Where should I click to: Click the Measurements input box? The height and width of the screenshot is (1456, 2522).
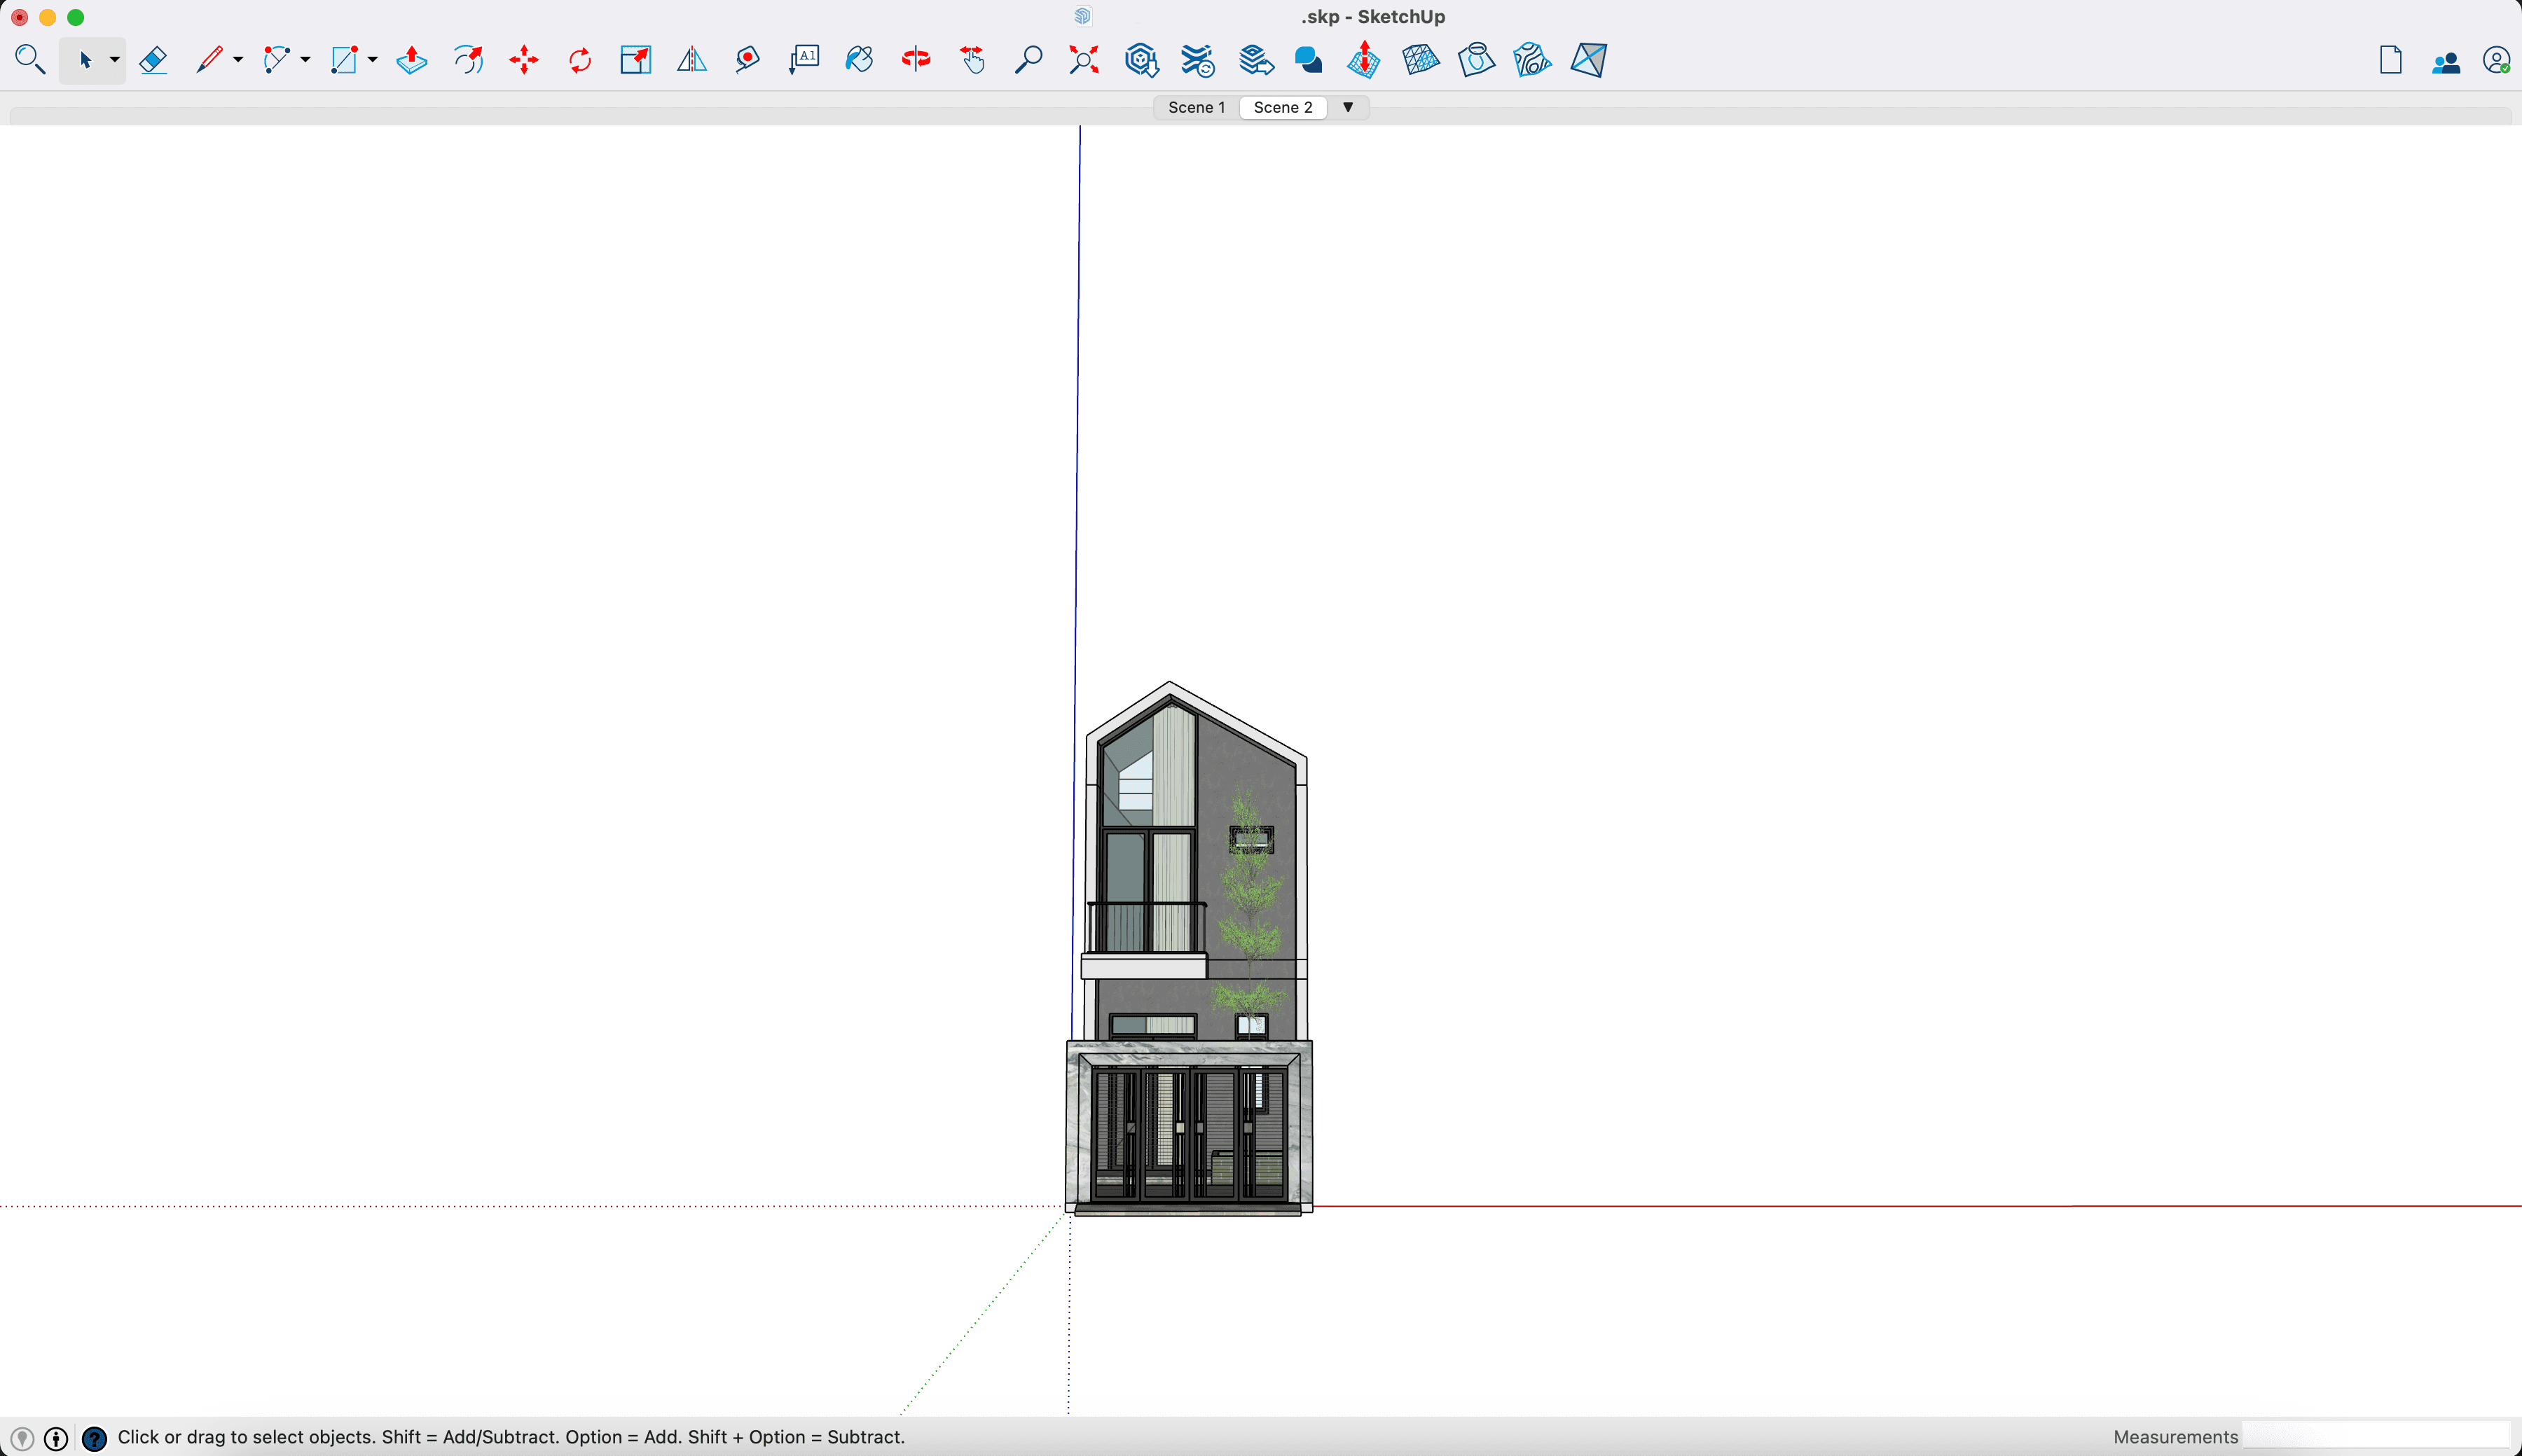2375,1436
